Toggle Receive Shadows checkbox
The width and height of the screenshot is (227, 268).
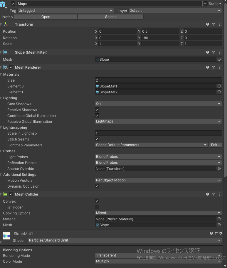pos(97,110)
